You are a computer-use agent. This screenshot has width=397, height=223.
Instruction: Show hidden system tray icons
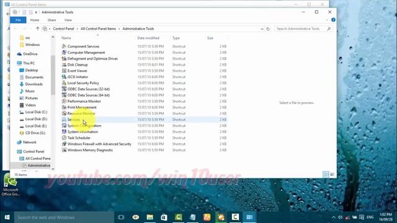(334, 217)
